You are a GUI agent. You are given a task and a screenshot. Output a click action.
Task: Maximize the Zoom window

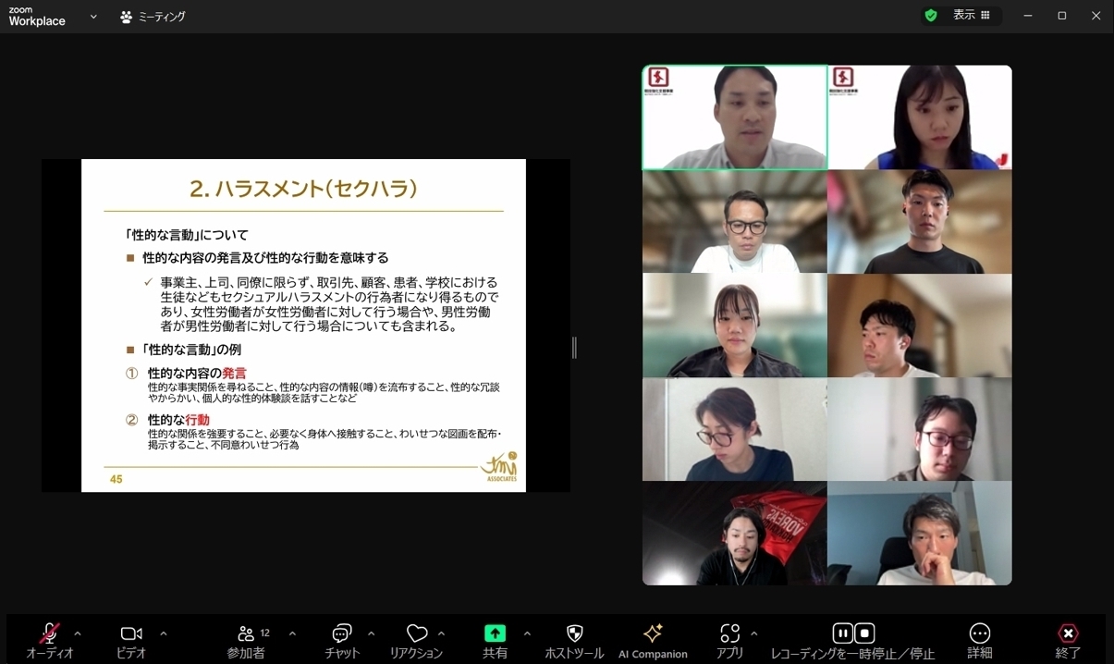[x=1062, y=16]
